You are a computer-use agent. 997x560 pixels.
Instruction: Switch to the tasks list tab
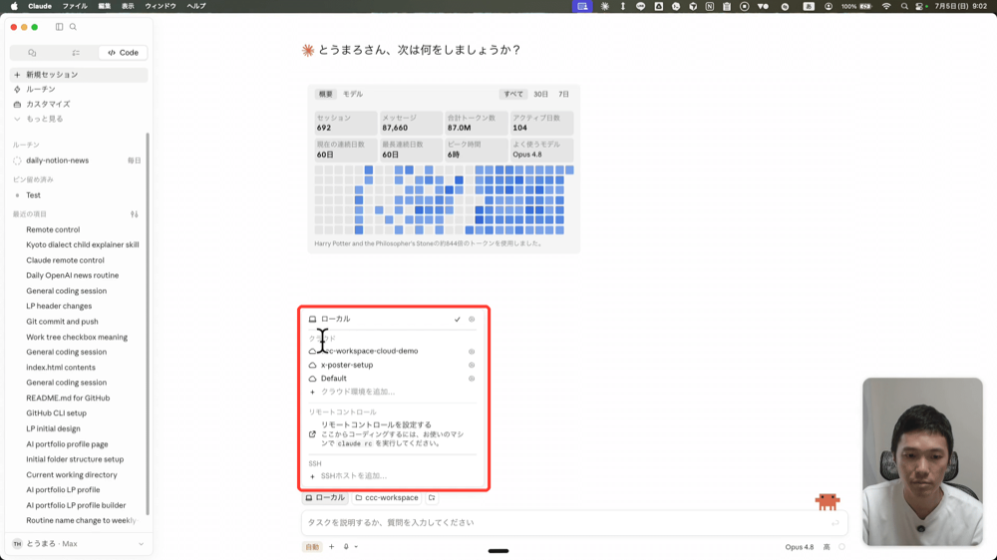(x=76, y=53)
